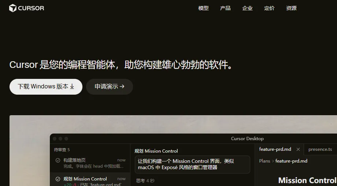Click the 完成。字体会在 head 中预加载 summary text

point(93,167)
